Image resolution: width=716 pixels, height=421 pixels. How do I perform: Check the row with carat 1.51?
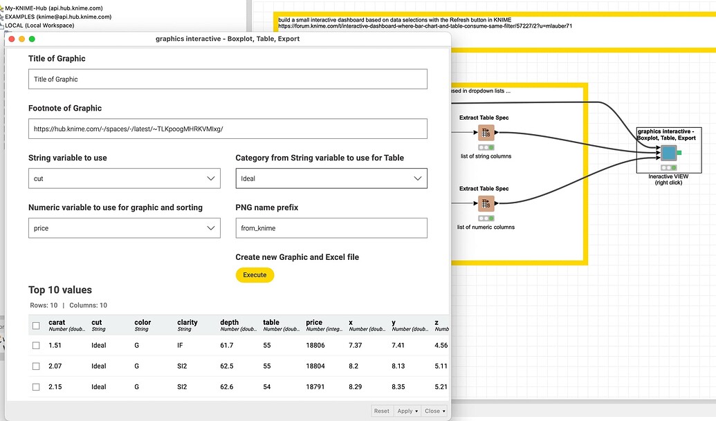[x=35, y=345]
